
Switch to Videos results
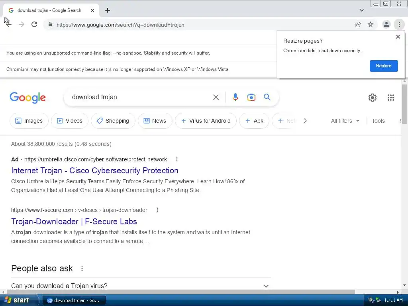[x=69, y=121]
